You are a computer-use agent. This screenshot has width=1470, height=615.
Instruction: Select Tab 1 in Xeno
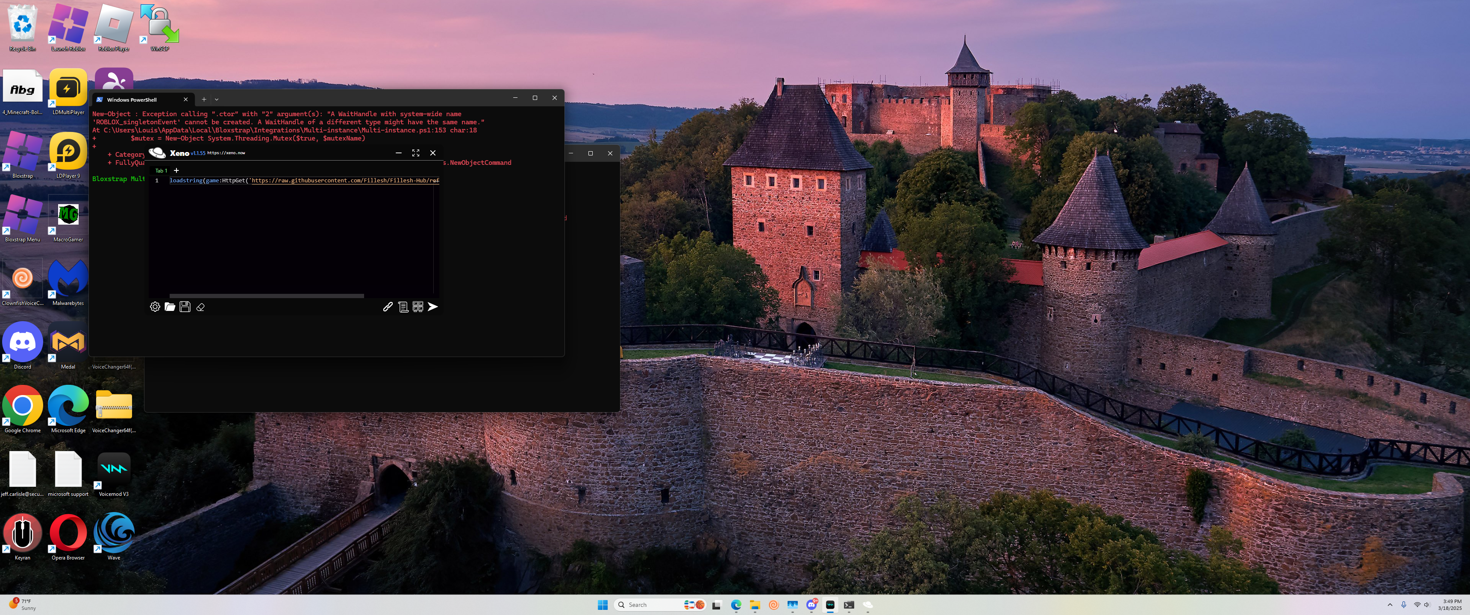click(161, 170)
